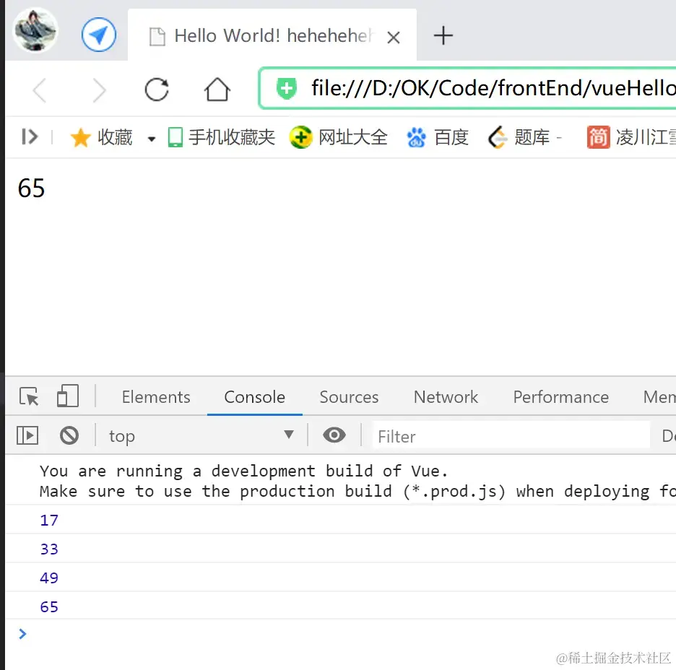Go to the browser home page
The image size is (676, 670).
(x=217, y=90)
